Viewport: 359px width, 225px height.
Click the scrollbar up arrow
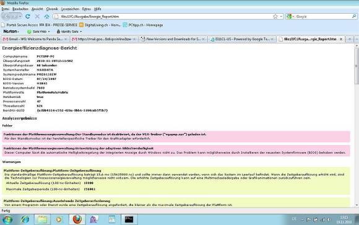(357, 46)
